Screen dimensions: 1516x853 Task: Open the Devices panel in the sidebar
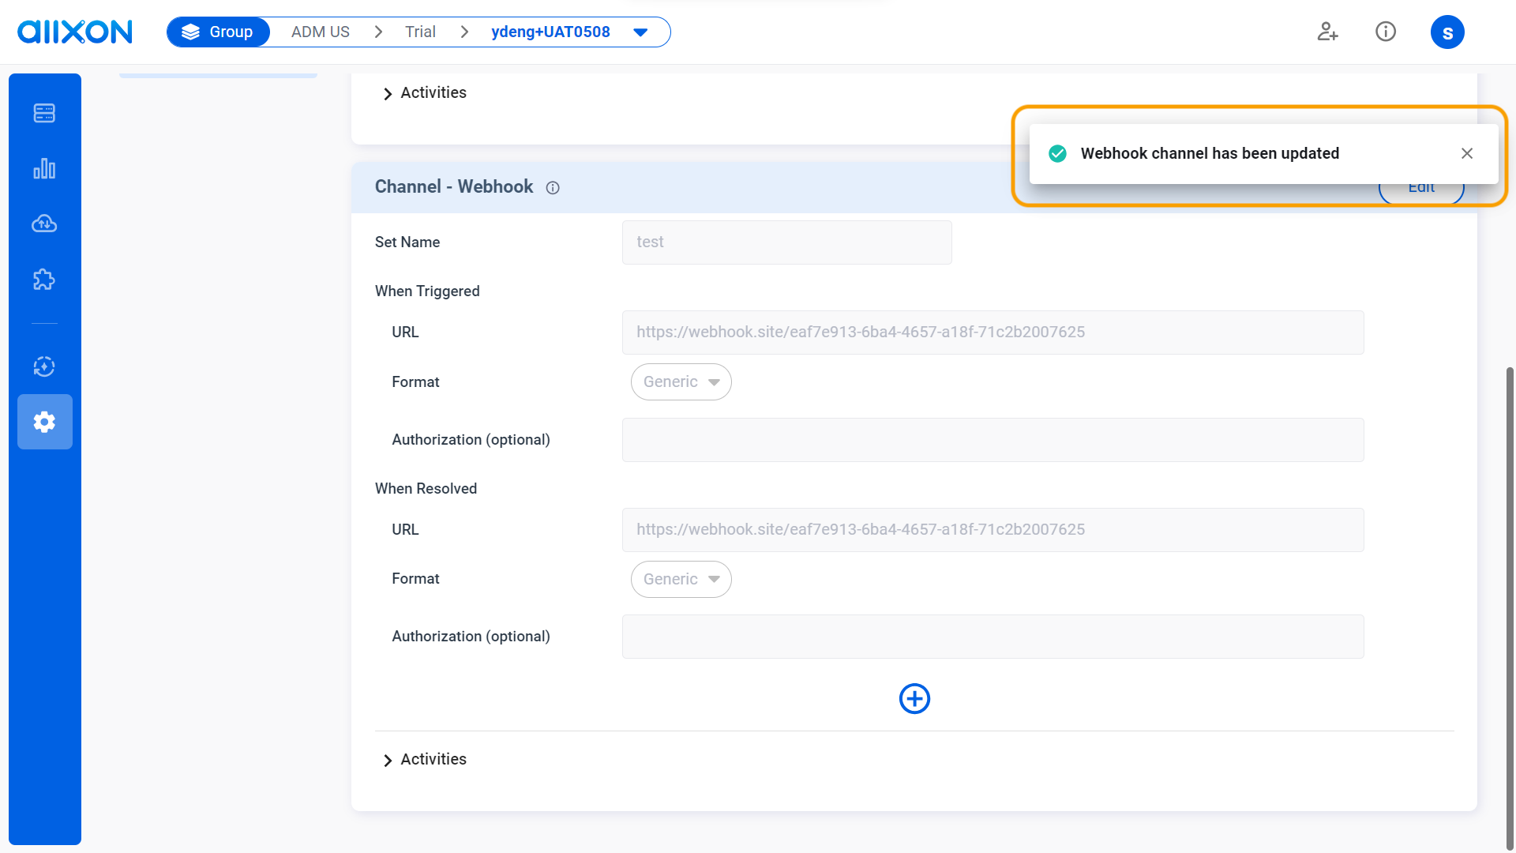point(44,112)
